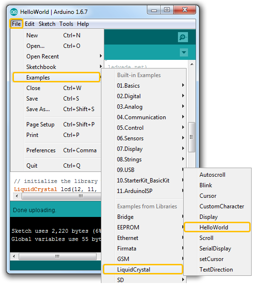Expand 04.Communication examples submenu
Image resolution: width=254 pixels, height=284 pixels.
coord(144,117)
